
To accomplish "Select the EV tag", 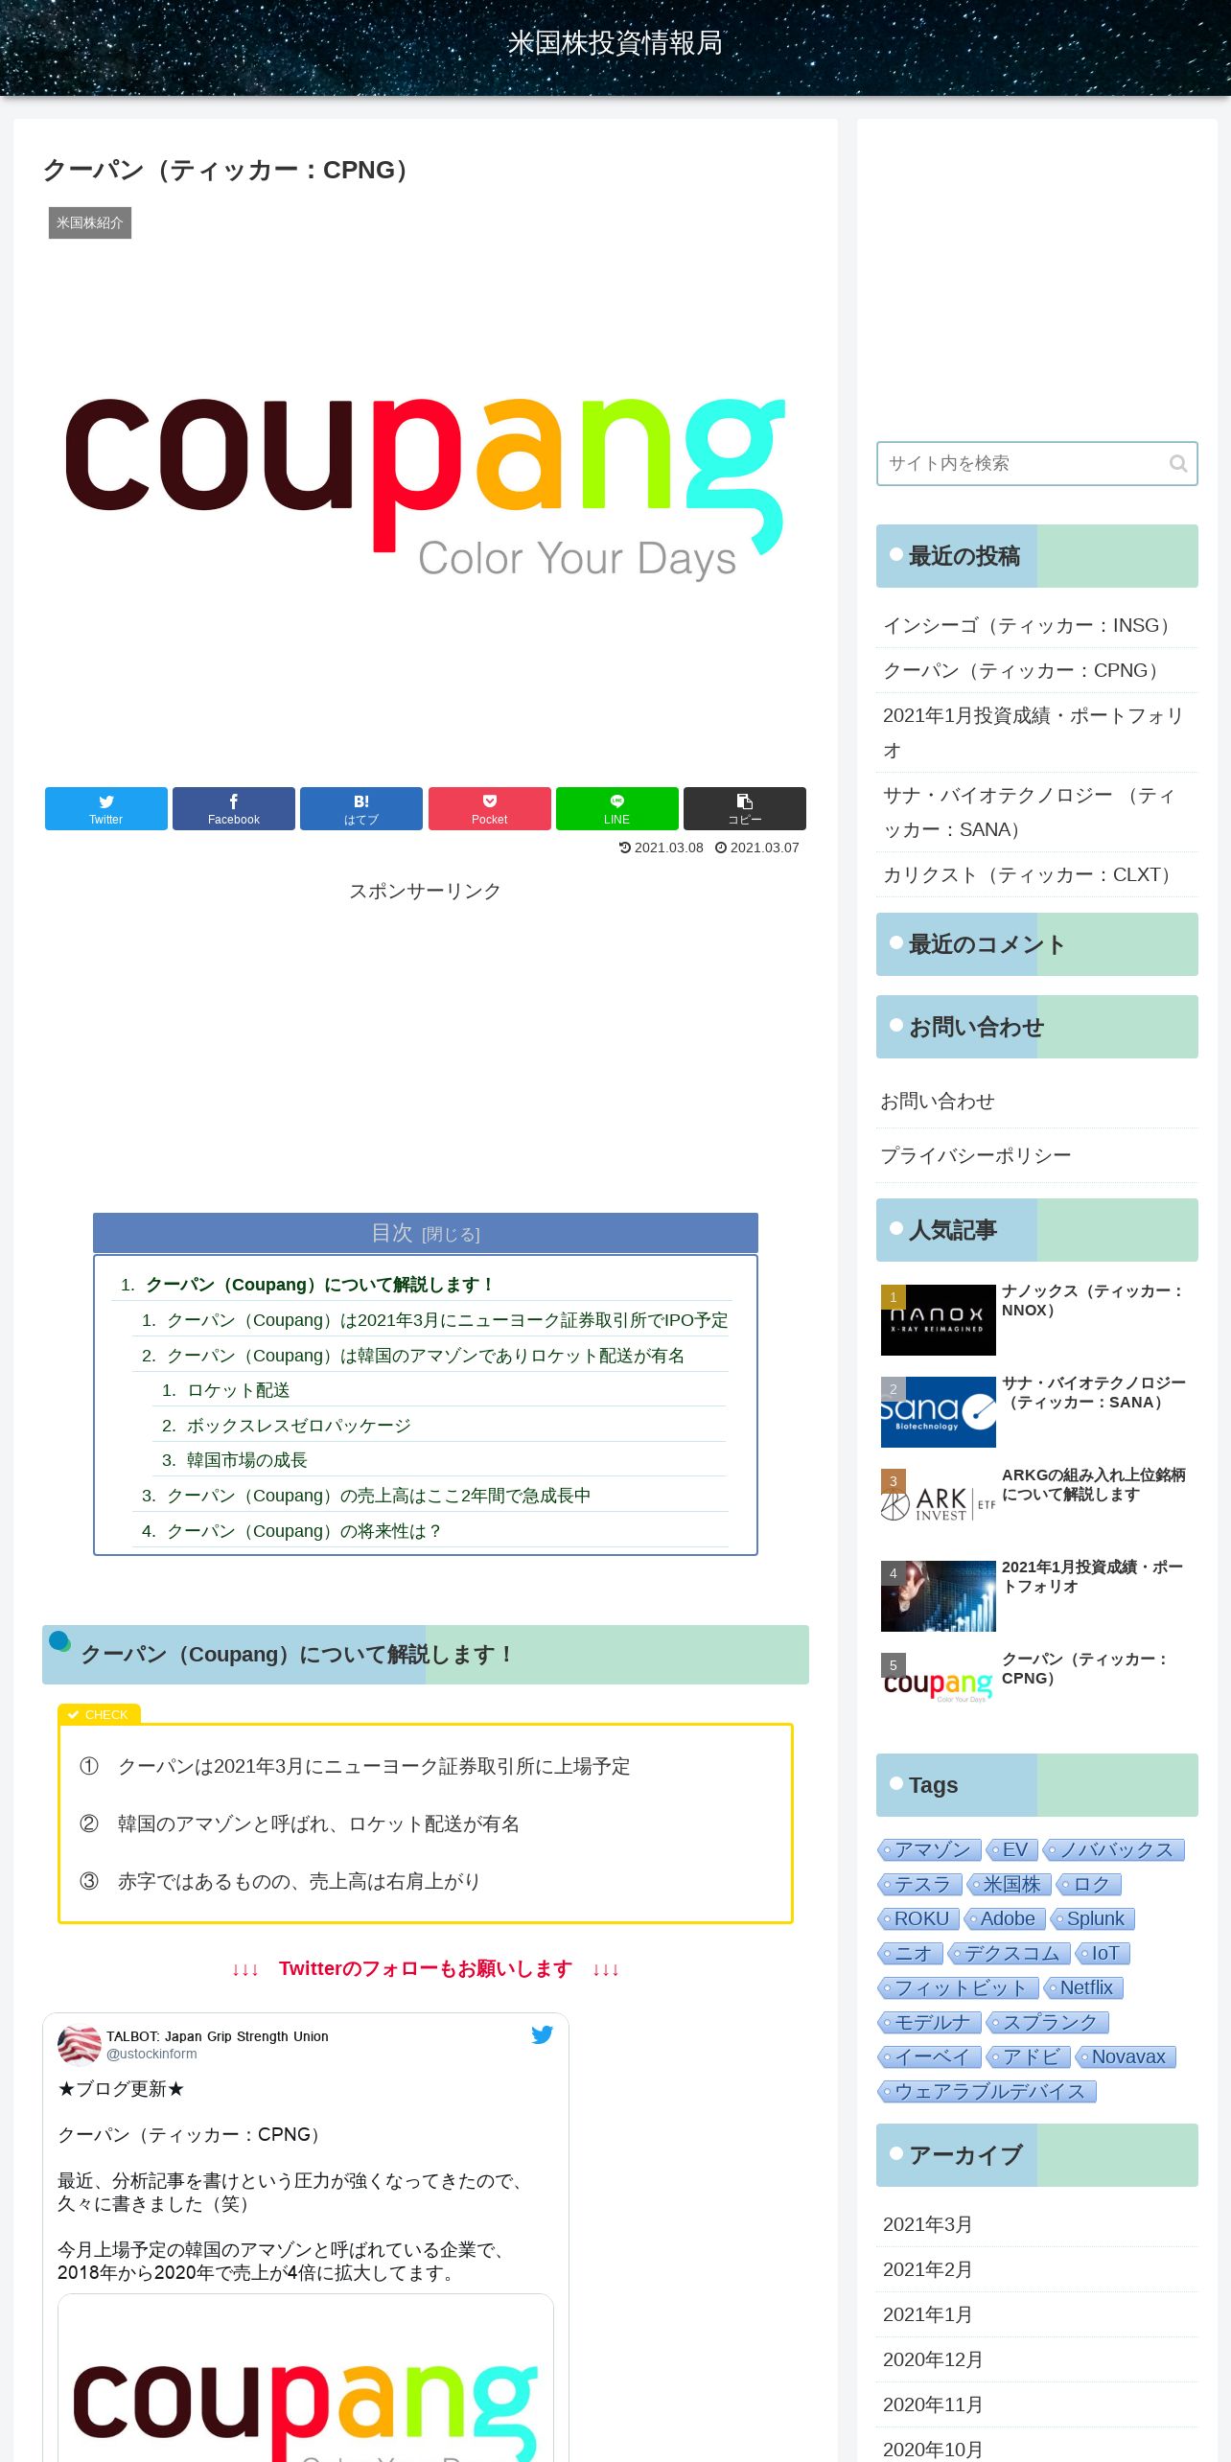I will [x=1011, y=1850].
